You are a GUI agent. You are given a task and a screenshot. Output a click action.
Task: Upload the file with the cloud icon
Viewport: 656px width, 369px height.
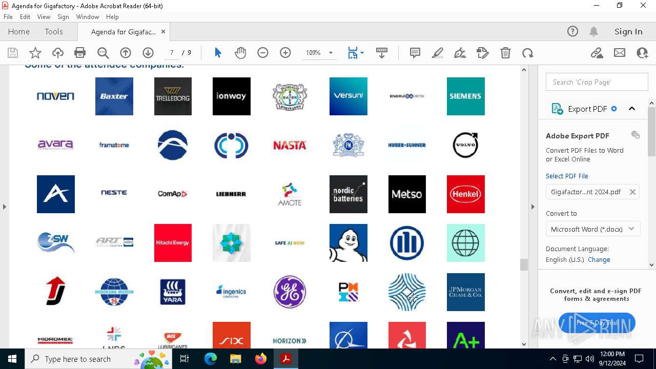point(58,53)
